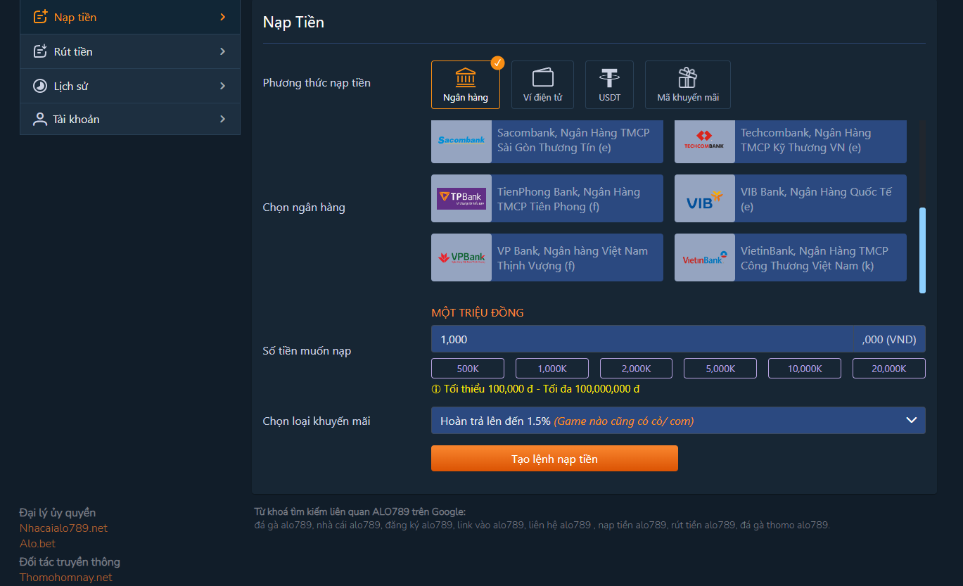Screen dimensions: 963x586
Task: Click the Nạp tiền deposit icon
Action: pyautogui.click(x=41, y=17)
